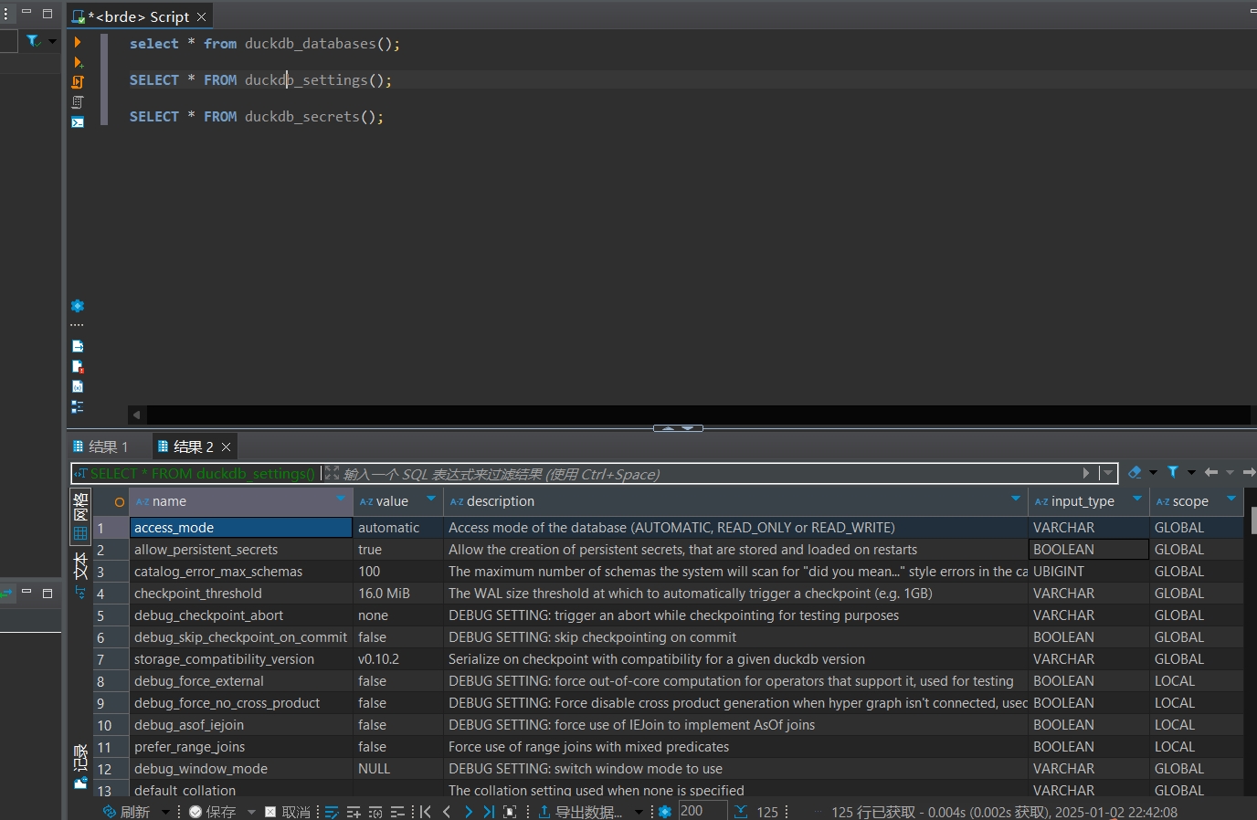
Task: Click the panel layout icon at the bottom of the gutter
Action: (x=78, y=406)
